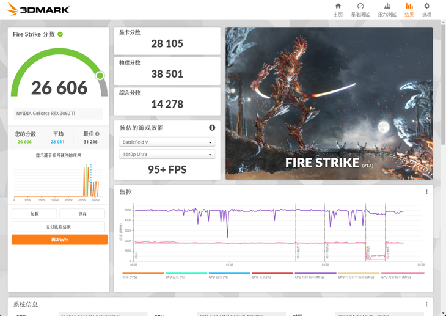Click the 在线比较结果 compare online button
The image size is (446, 316).
coord(58,227)
